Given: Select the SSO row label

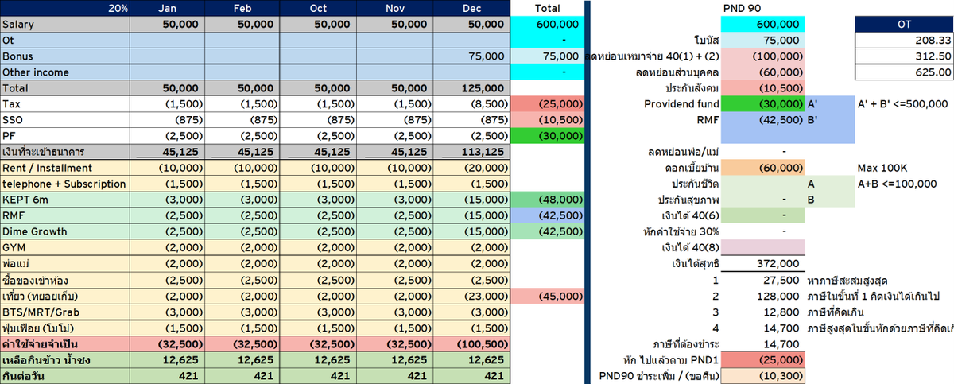Looking at the screenshot, I should (x=65, y=120).
